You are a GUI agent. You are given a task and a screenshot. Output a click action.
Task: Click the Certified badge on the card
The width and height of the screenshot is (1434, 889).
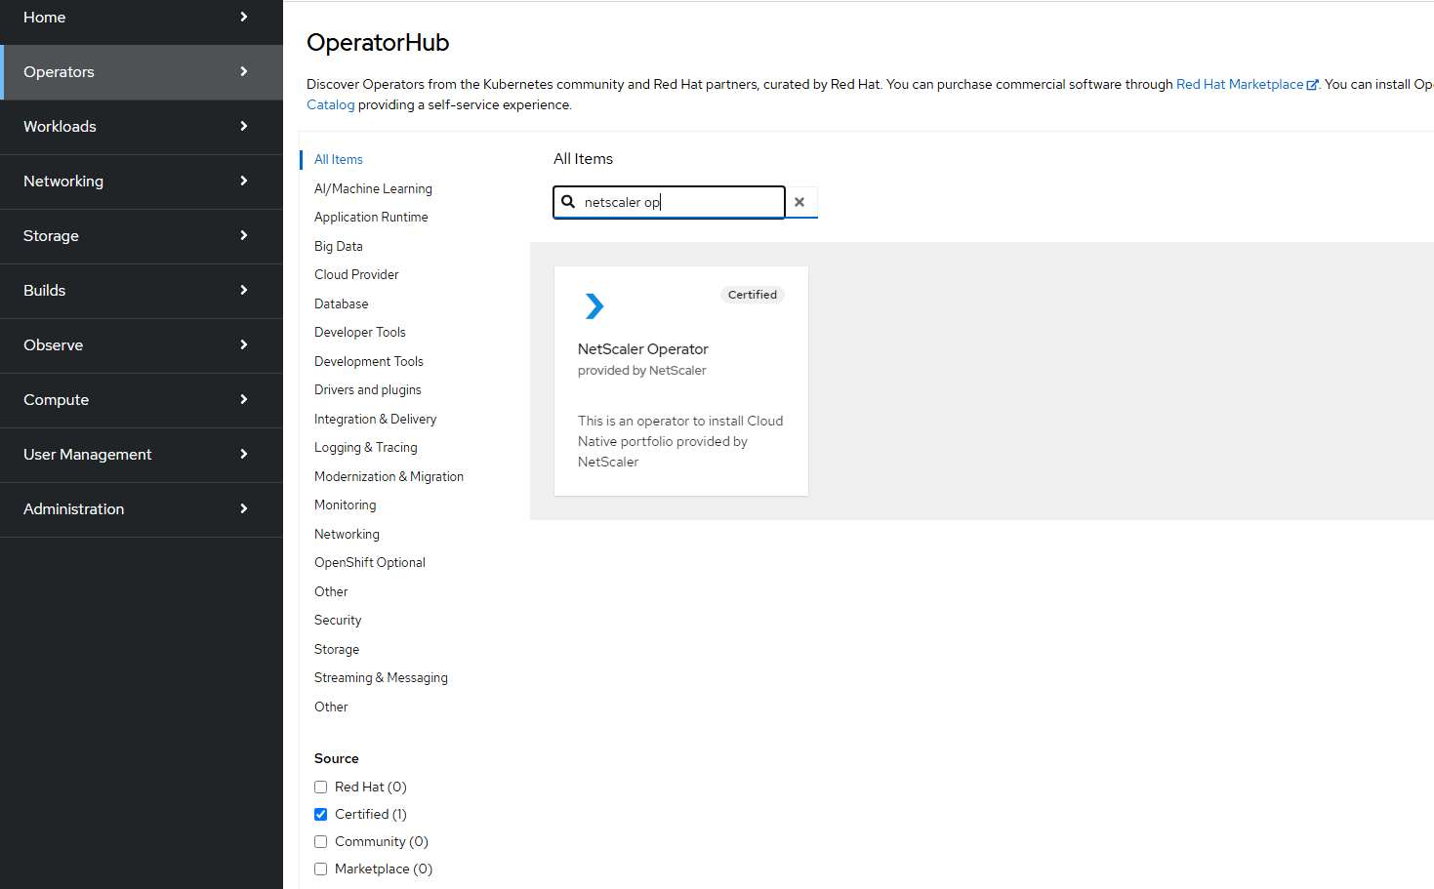(x=753, y=295)
